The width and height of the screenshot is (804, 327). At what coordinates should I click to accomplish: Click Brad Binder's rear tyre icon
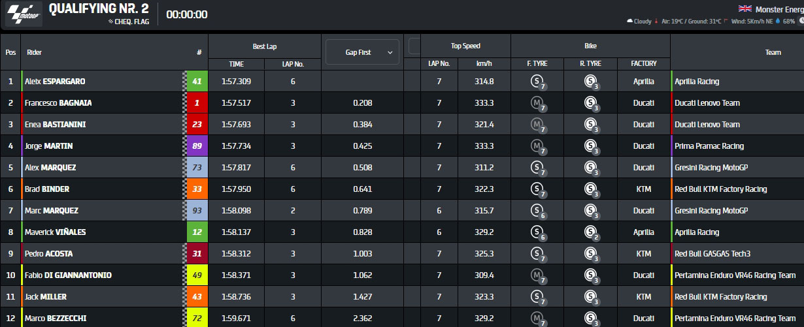(x=590, y=189)
